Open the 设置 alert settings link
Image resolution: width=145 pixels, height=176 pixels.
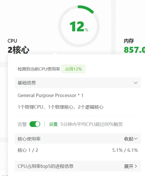pyautogui.click(x=53, y=124)
